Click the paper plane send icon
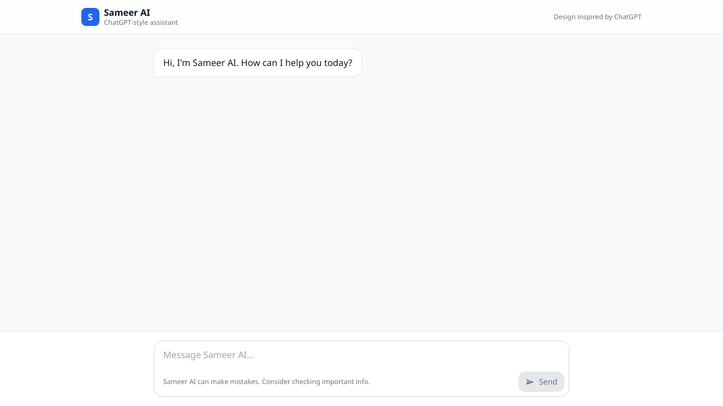This screenshot has width=723, height=406. click(530, 382)
